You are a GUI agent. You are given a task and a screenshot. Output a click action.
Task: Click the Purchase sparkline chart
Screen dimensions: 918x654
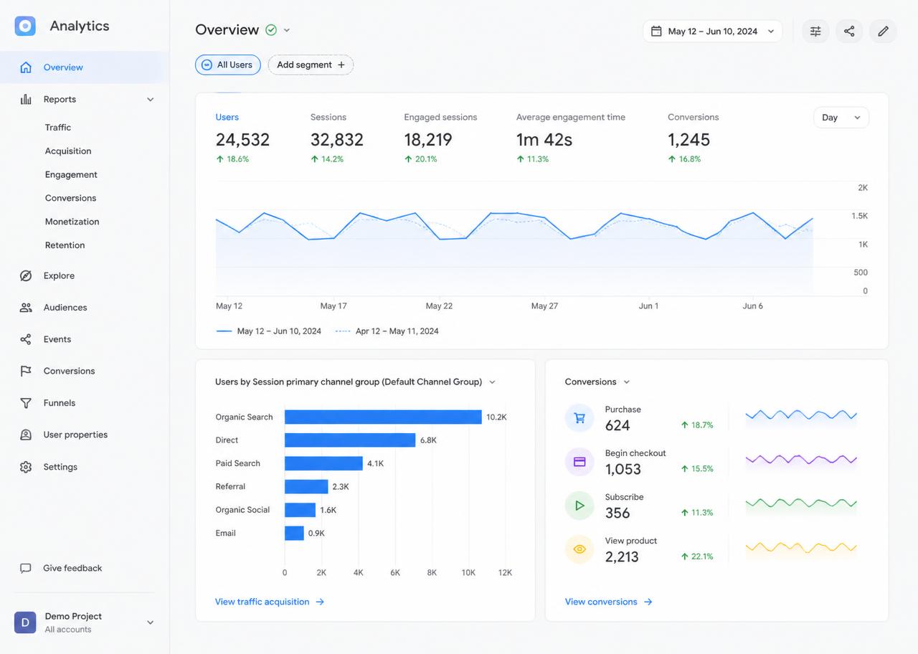(801, 415)
